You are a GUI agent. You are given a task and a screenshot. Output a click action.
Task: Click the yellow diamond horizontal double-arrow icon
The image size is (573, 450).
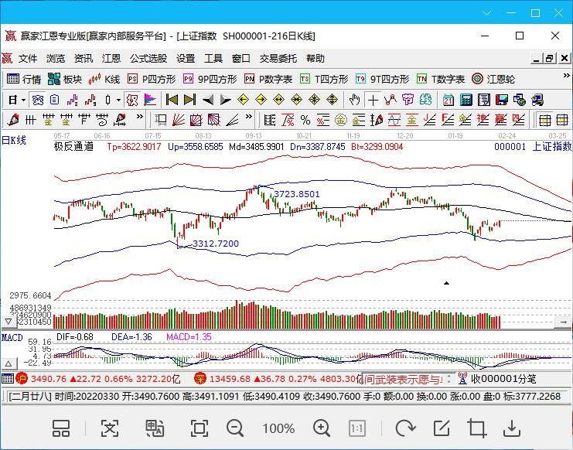click(279, 100)
